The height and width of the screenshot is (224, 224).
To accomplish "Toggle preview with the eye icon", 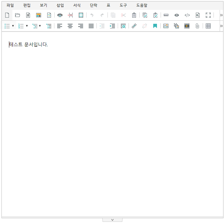I will pos(177,15).
